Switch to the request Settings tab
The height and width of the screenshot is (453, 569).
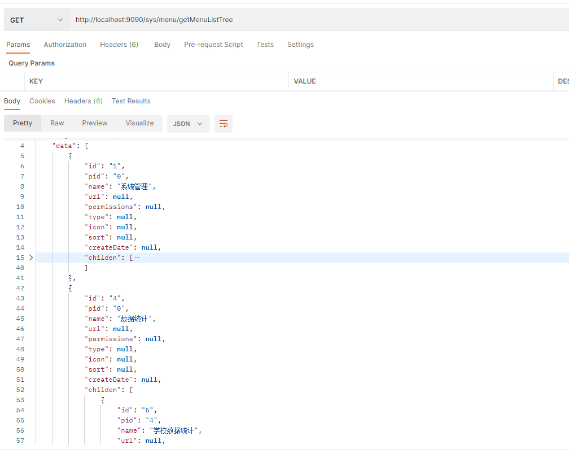pyautogui.click(x=300, y=45)
